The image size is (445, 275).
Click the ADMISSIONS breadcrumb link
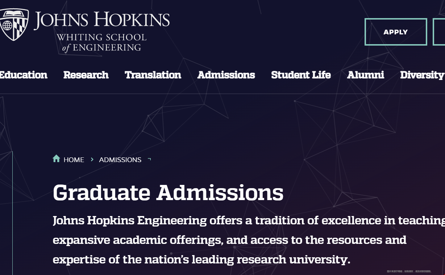pyautogui.click(x=120, y=160)
